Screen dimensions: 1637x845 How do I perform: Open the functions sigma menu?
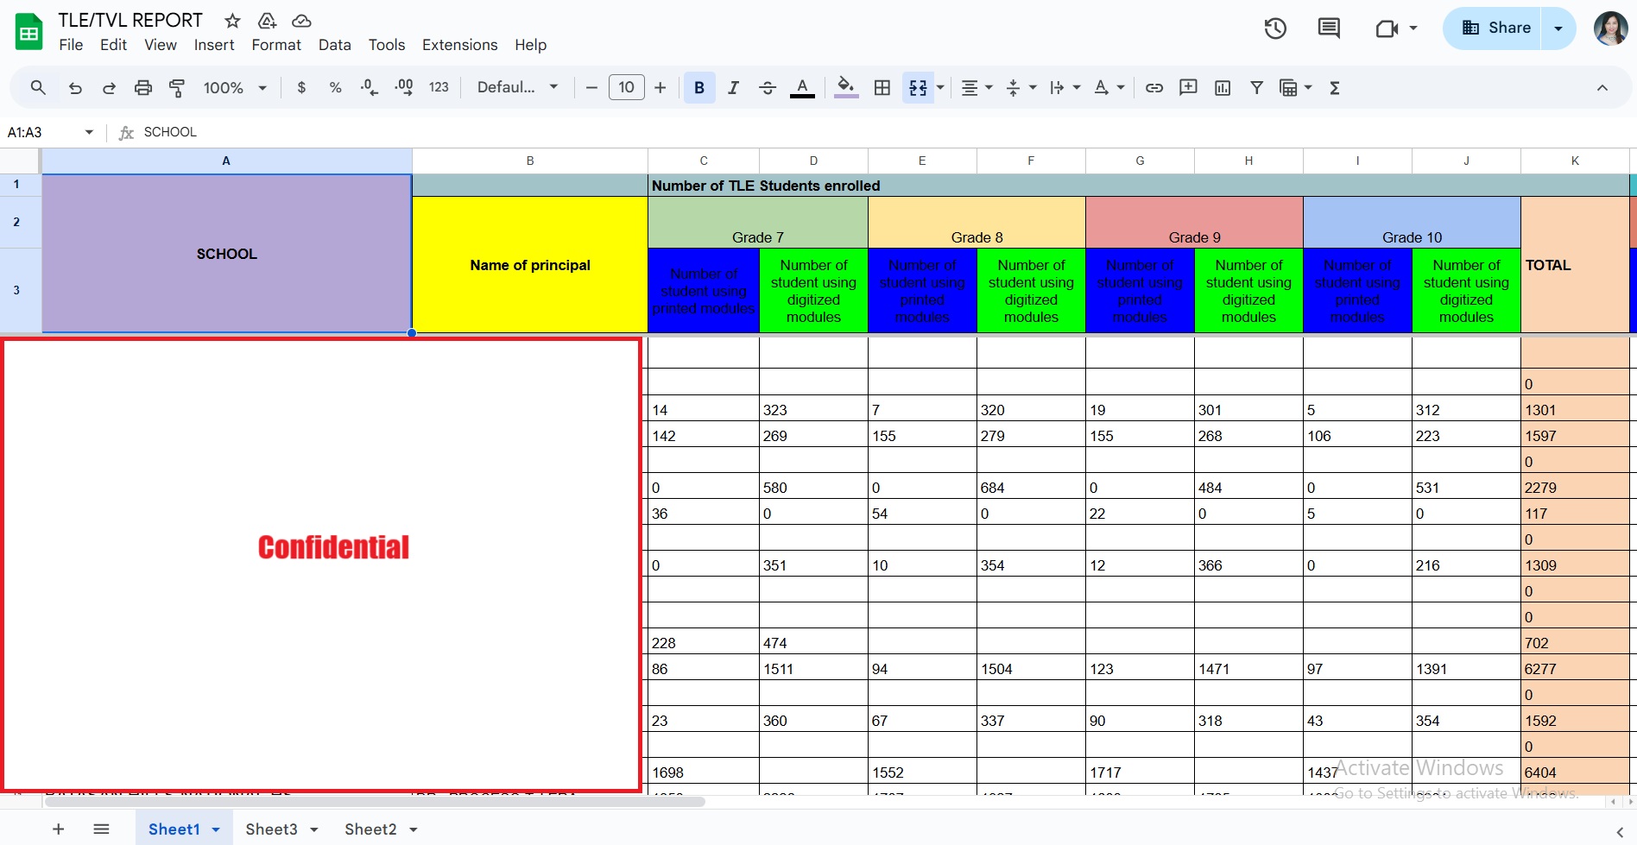tap(1335, 87)
